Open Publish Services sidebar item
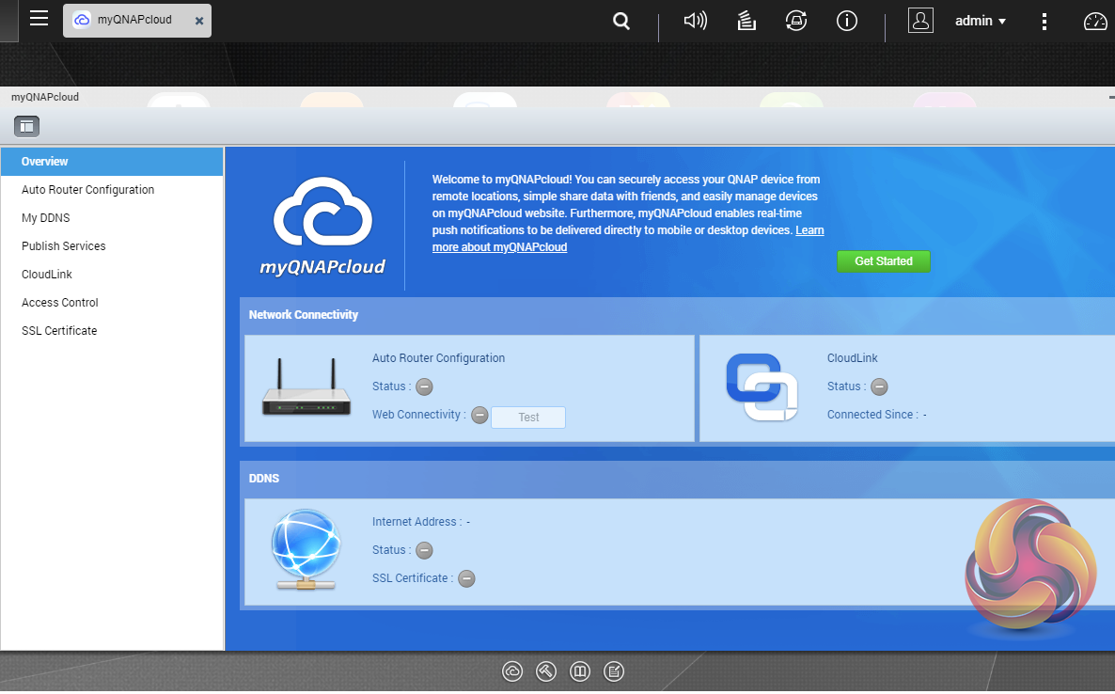 113,246
